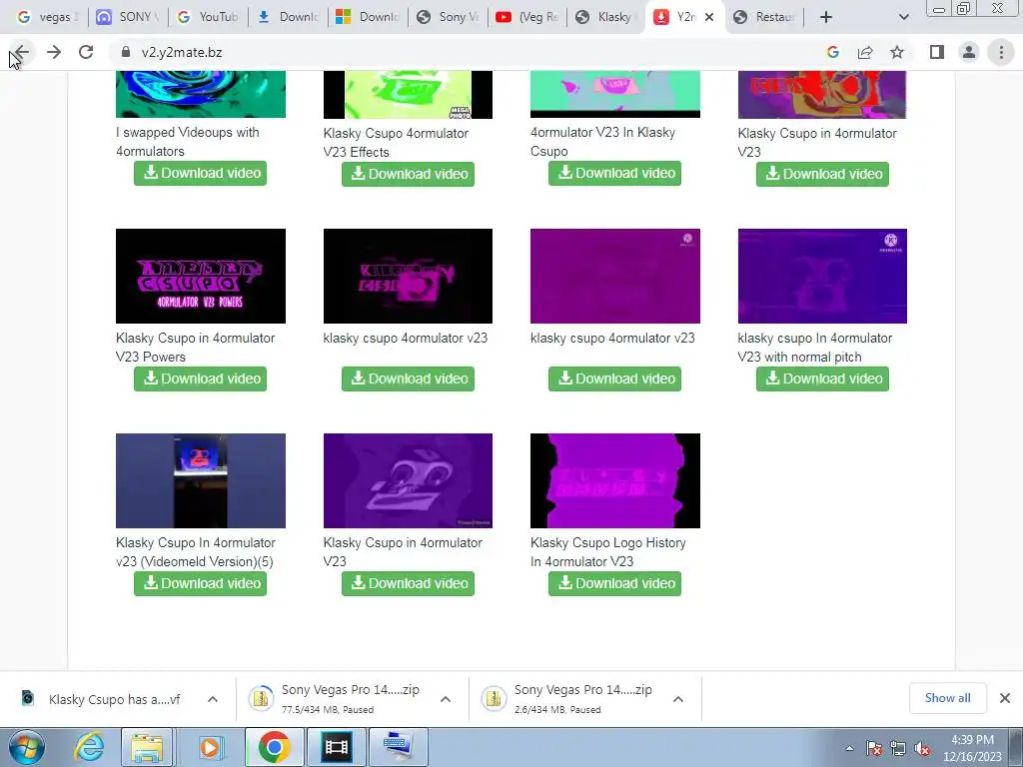
Task: Download video 4ormulator V23 In Klasky Csupo
Action: [614, 173]
